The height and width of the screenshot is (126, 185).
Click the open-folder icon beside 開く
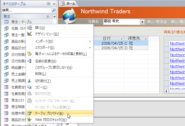(x=29, y=27)
